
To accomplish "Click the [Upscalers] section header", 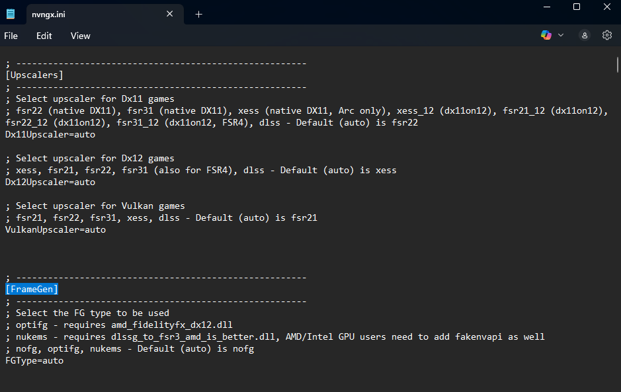I will 34,75.
